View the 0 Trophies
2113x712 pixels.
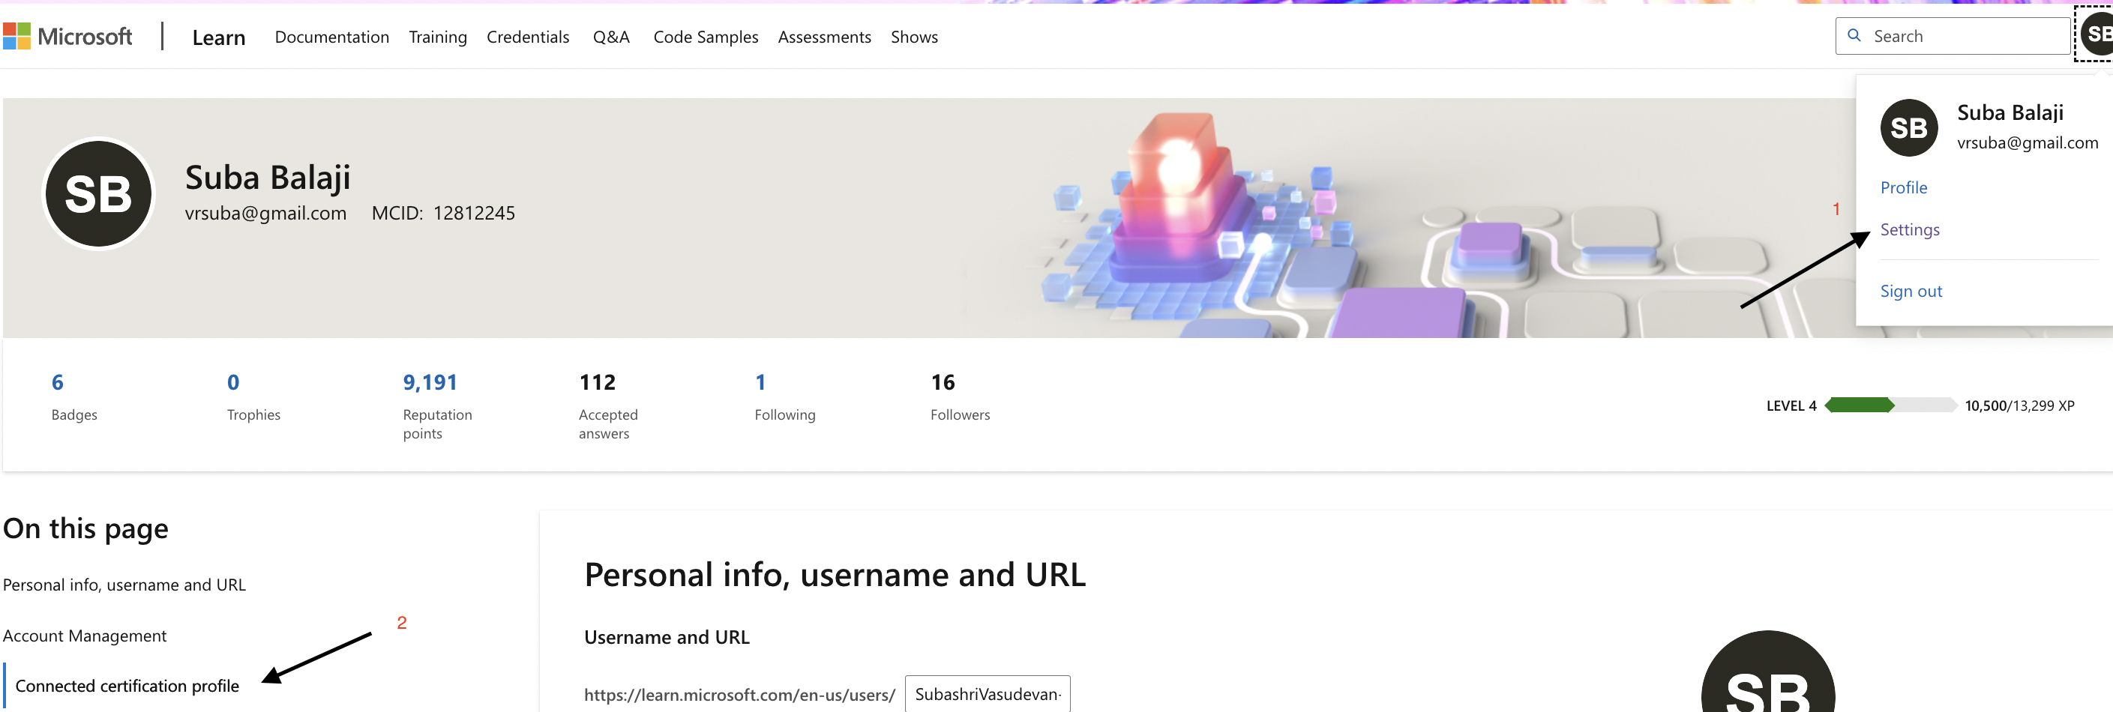click(253, 397)
